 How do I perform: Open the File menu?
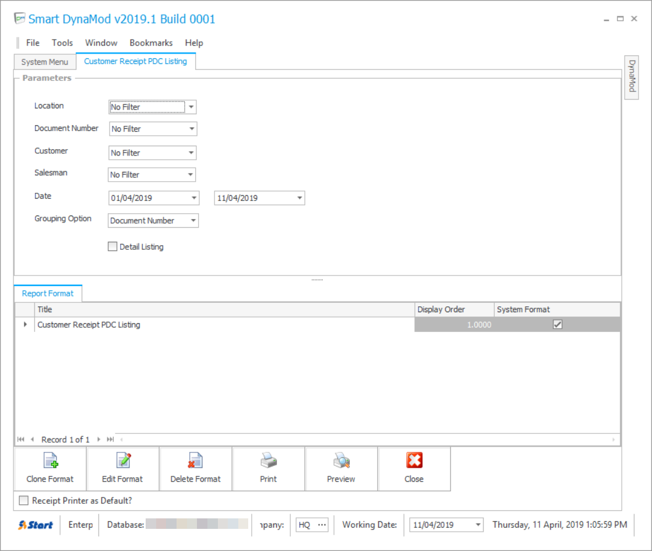click(x=33, y=43)
